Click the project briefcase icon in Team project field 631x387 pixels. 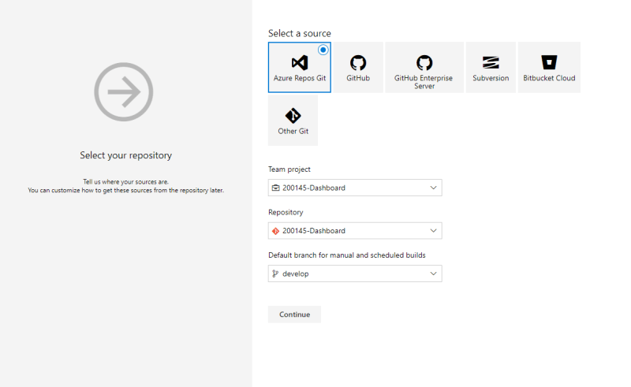tap(275, 188)
